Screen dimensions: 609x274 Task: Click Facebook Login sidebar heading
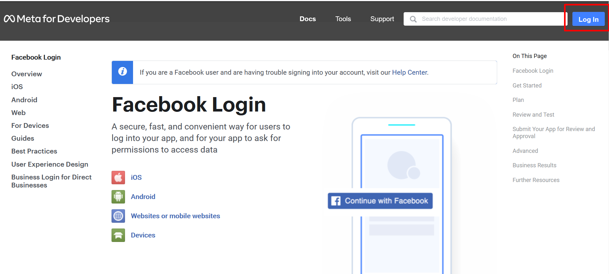point(36,57)
